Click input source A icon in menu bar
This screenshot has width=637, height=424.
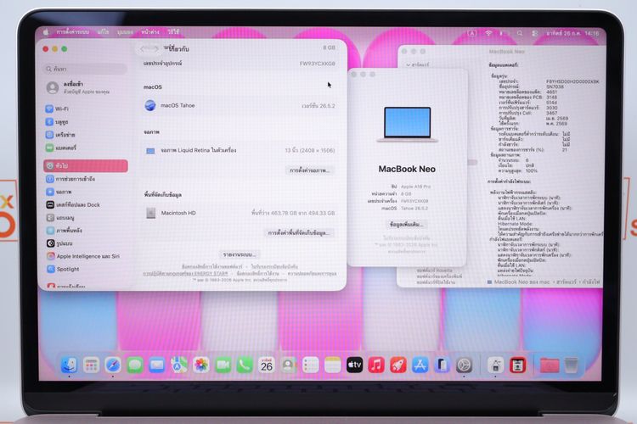pyautogui.click(x=471, y=33)
